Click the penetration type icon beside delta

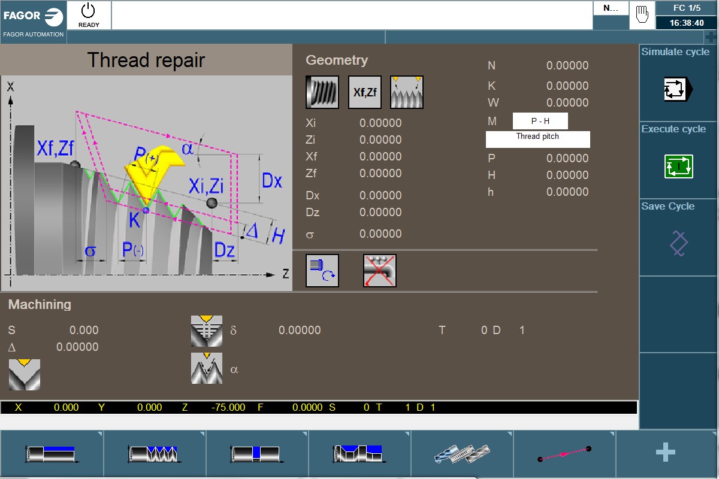point(206,330)
